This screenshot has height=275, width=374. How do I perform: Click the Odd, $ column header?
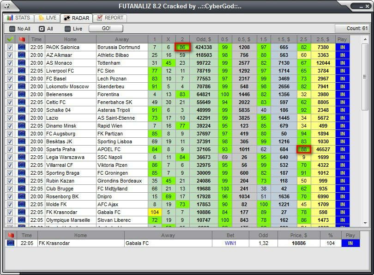point(204,39)
